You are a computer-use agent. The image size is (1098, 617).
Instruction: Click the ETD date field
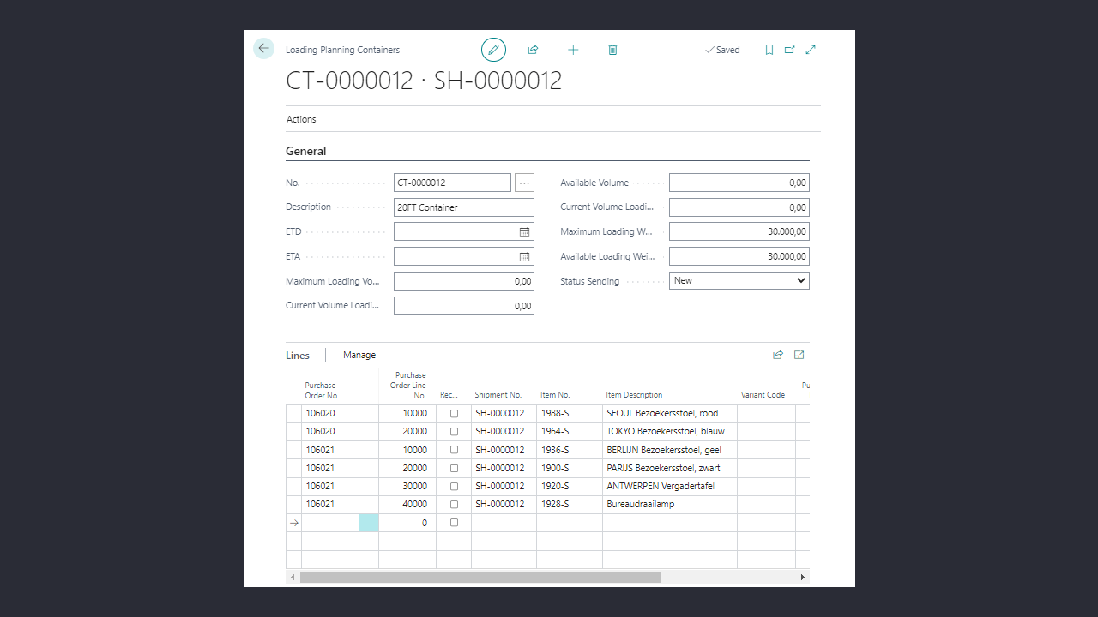click(463, 231)
